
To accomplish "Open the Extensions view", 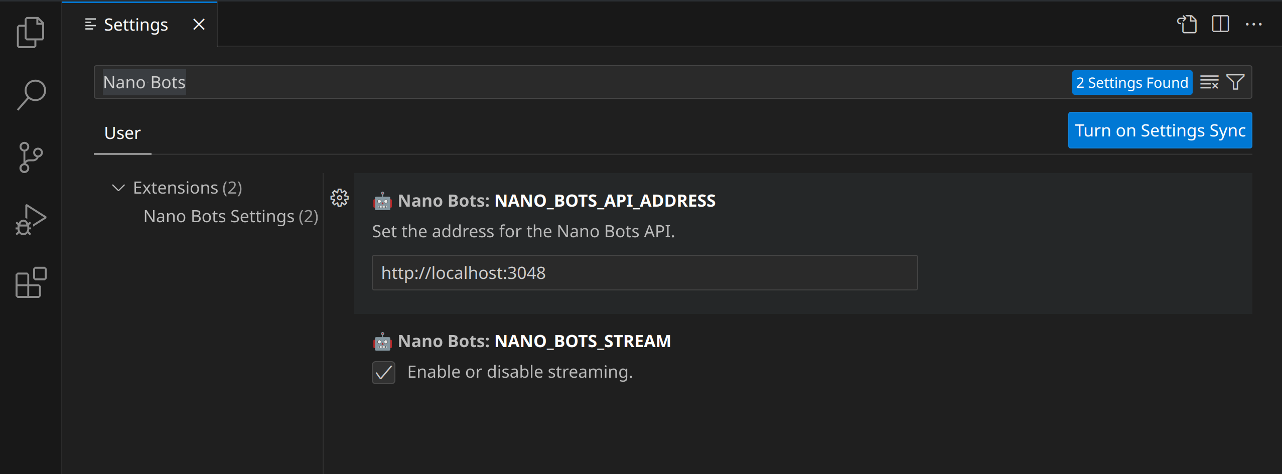I will (31, 282).
